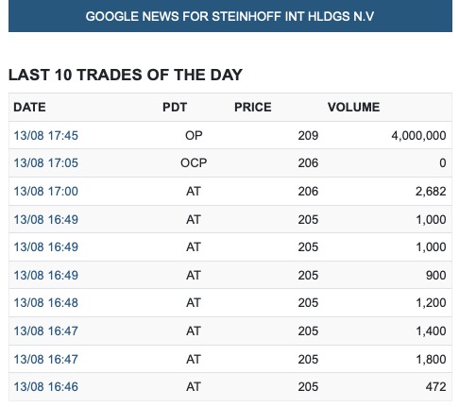The width and height of the screenshot is (459, 407).
Task: Open Google News for Steinhoff Int Hldgs banner
Action: [x=229, y=16]
